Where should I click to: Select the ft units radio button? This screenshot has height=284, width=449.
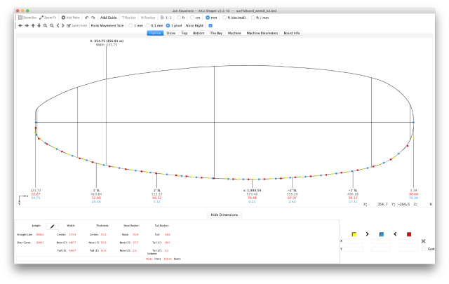point(179,18)
